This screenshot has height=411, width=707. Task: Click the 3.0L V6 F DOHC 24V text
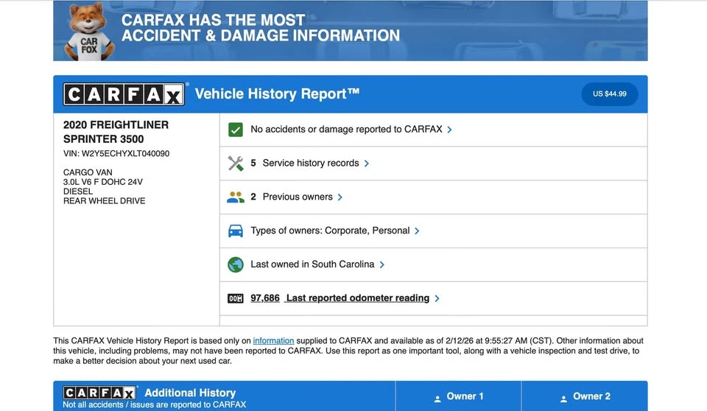103,182
